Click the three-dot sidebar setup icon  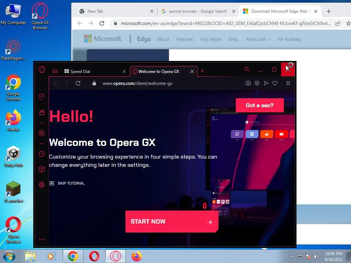point(41,239)
